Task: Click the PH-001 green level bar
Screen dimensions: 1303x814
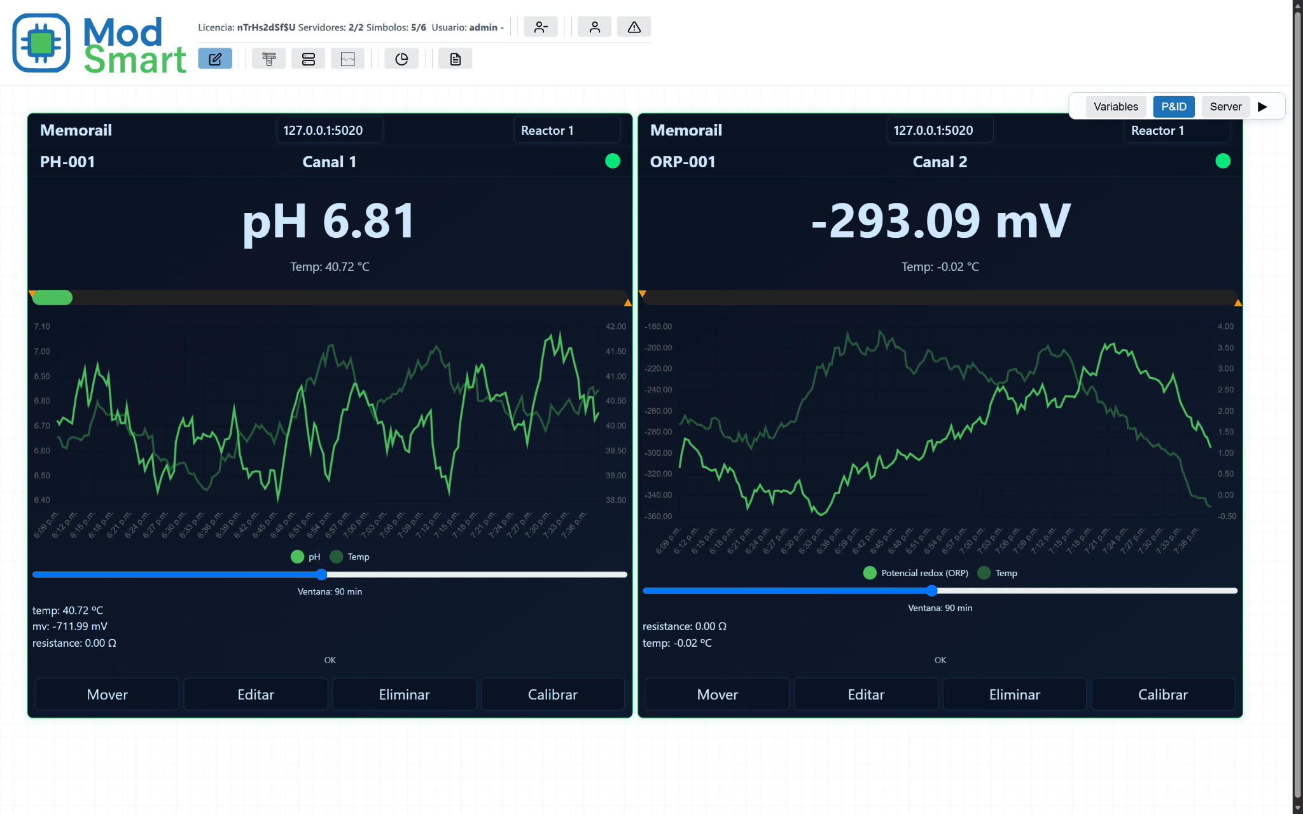Action: (x=52, y=298)
